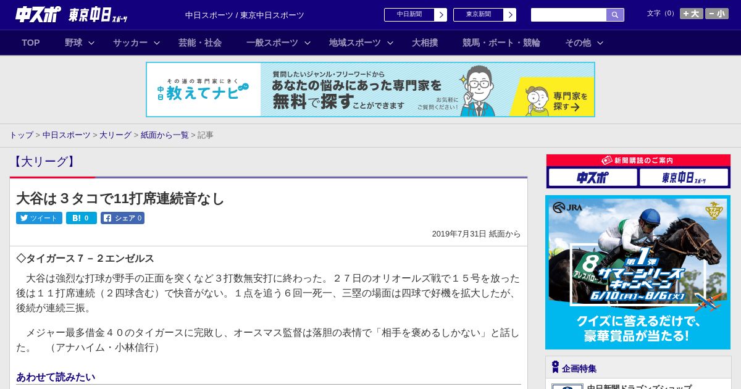Click the Chunichi Sports logo in the header
This screenshot has height=389, width=741.
click(x=38, y=14)
